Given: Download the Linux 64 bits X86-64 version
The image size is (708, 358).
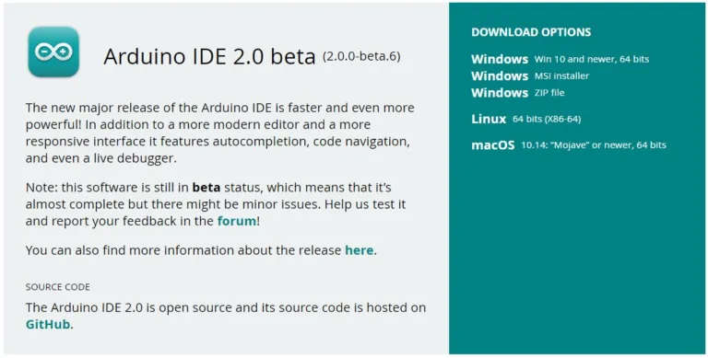Looking at the screenshot, I should pyautogui.click(x=526, y=119).
